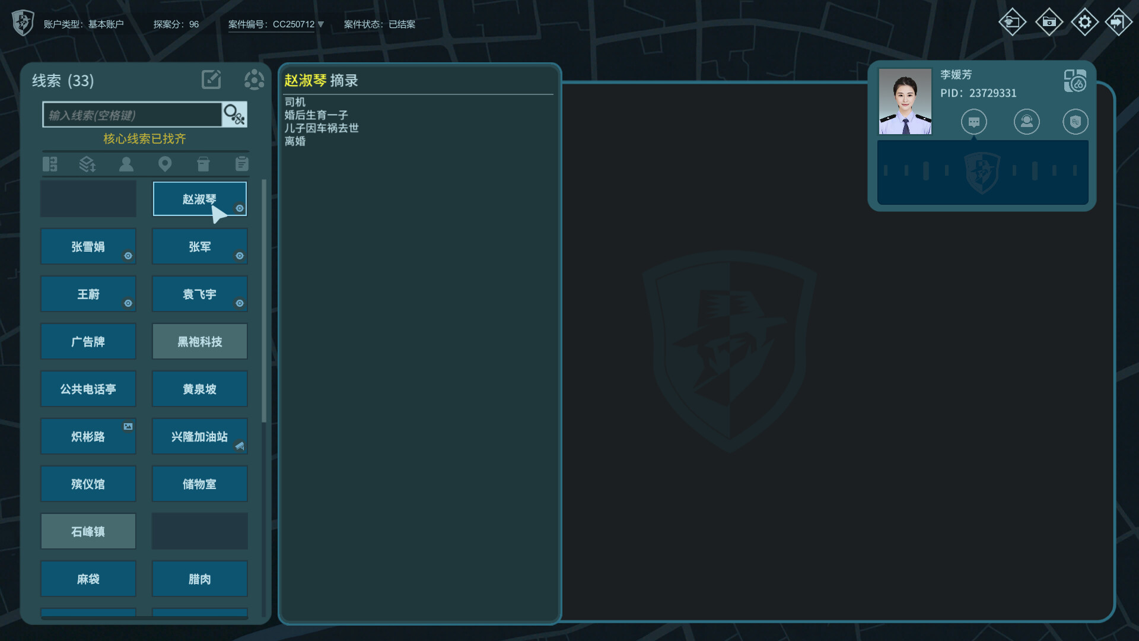This screenshot has height=641, width=1139.
Task: Filter clues by person icon
Action: [x=126, y=164]
